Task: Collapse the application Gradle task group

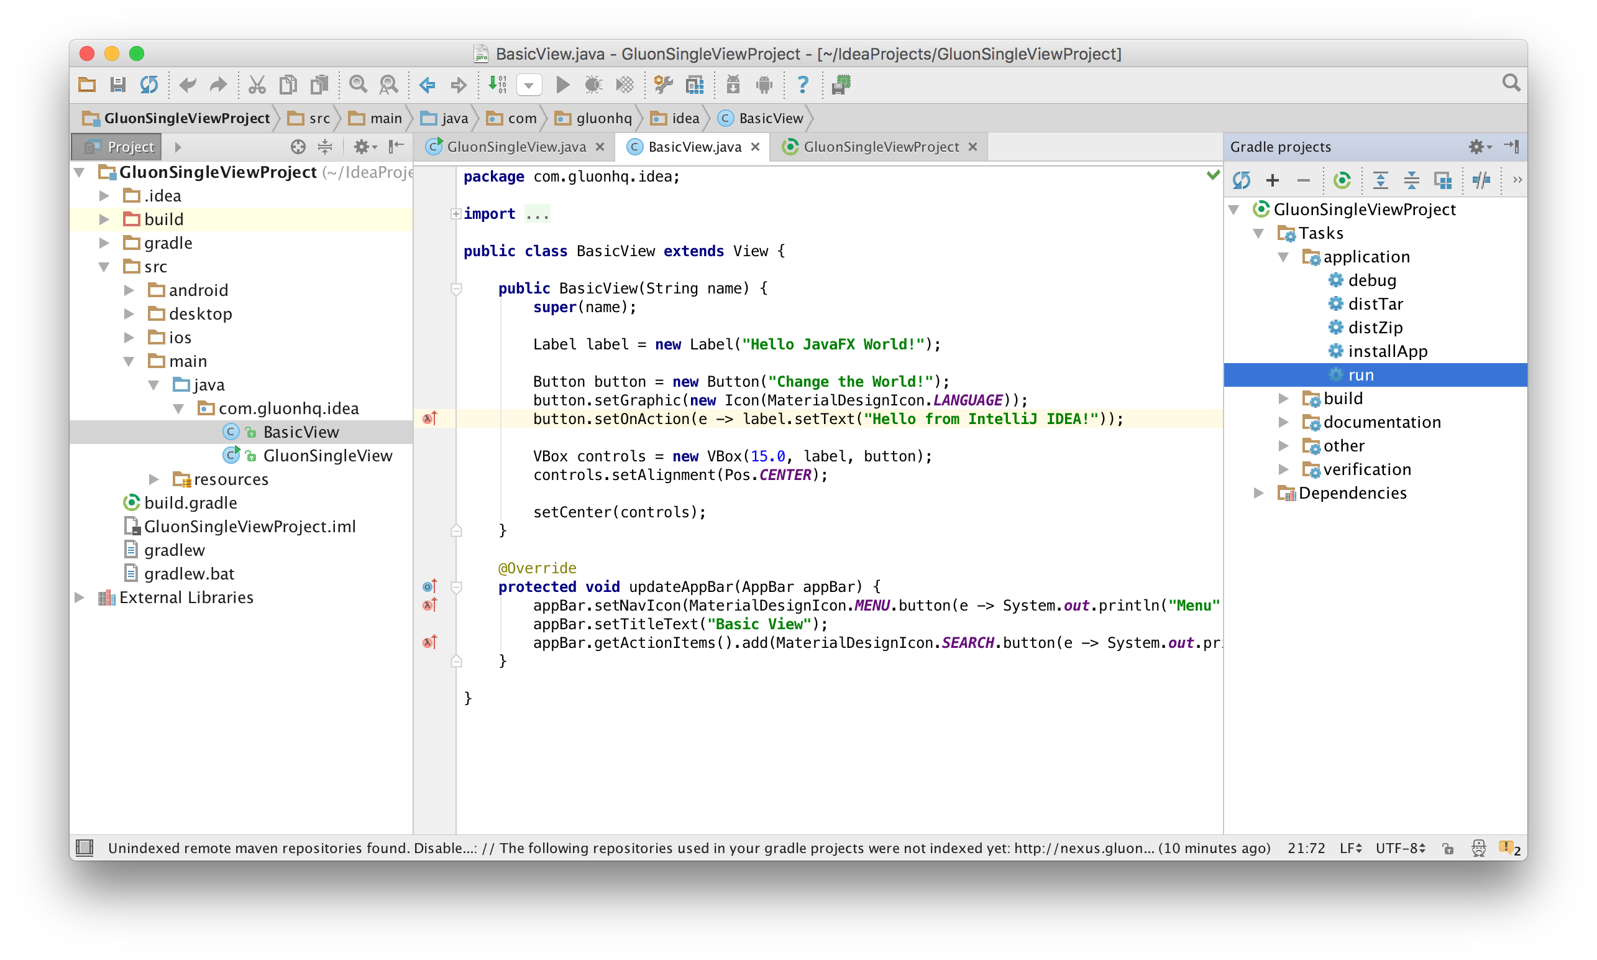Action: (1283, 257)
